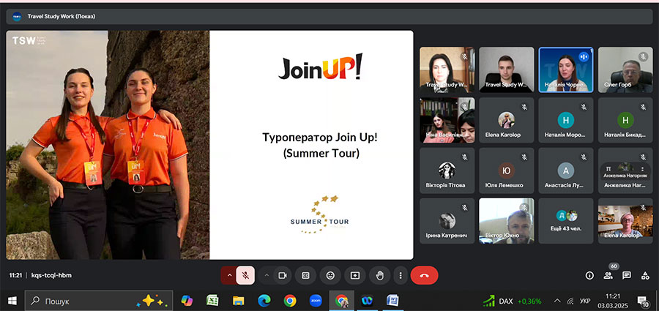Open Microsoft Edge from the taskbar
This screenshot has height=311, width=659.
264,301
